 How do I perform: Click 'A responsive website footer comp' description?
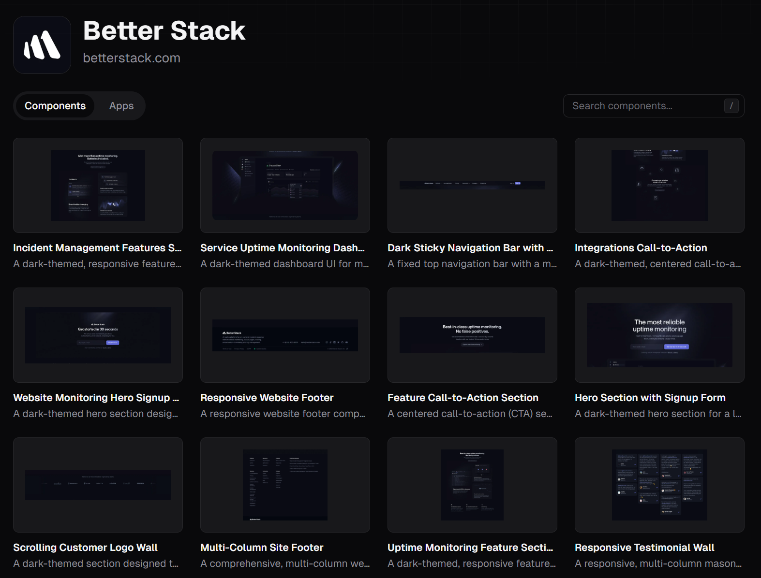pos(283,414)
